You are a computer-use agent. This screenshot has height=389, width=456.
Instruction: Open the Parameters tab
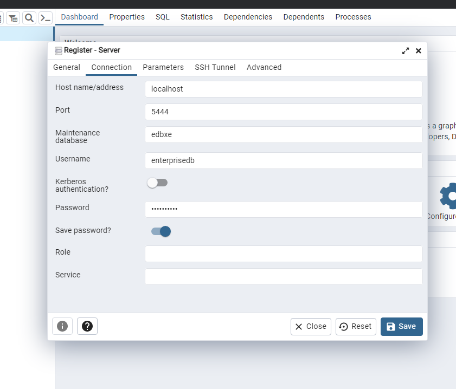[163, 67]
